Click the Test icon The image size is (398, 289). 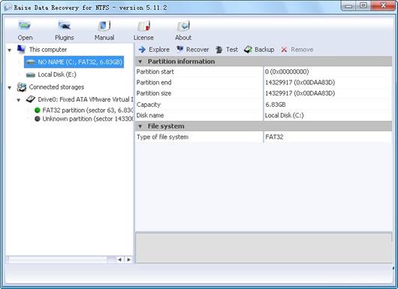219,50
